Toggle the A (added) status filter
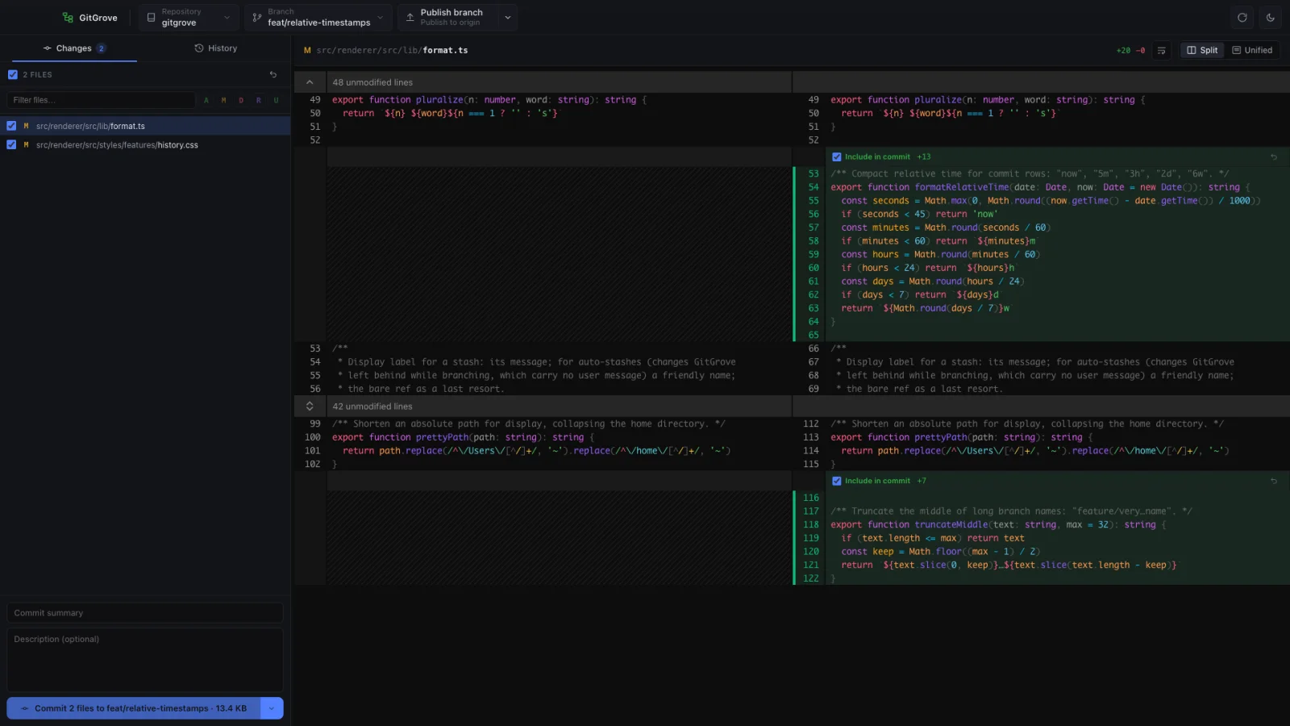1290x726 pixels. pos(206,100)
